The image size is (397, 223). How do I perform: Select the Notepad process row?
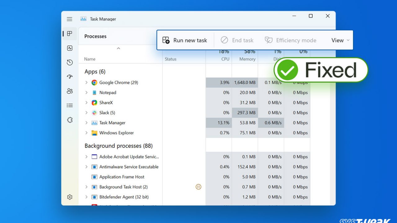(108, 93)
